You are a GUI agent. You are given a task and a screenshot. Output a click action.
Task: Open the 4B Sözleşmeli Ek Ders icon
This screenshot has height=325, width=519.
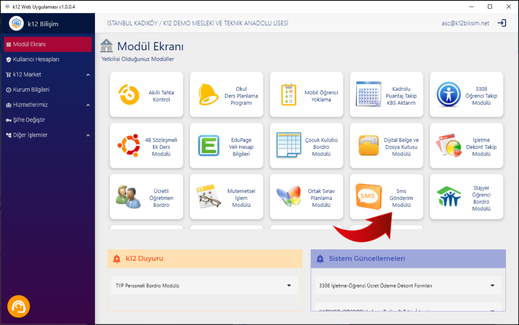(x=129, y=146)
